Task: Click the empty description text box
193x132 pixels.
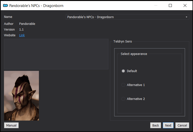Action: [56, 54]
